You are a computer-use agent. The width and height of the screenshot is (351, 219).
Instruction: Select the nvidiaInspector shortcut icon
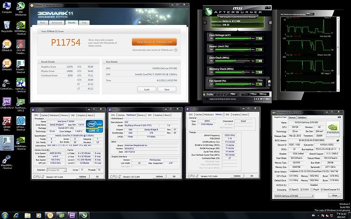tap(21, 143)
